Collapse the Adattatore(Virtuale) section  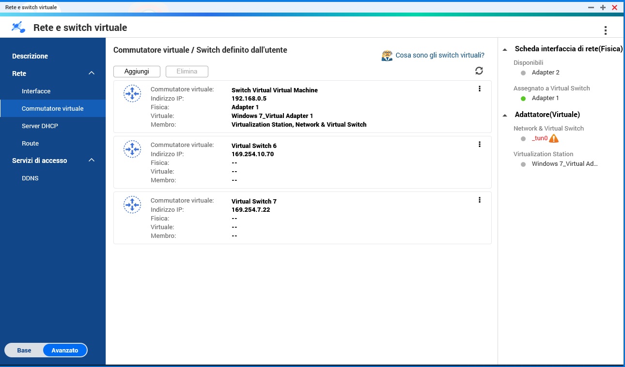tap(505, 115)
